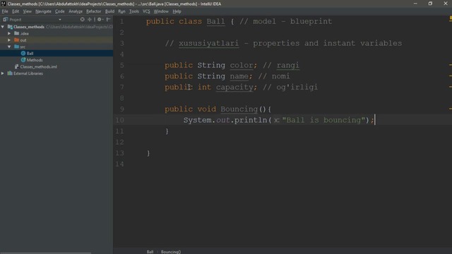452x254 pixels.
Task: Click the variable color on line 5
Action: [x=242, y=66]
